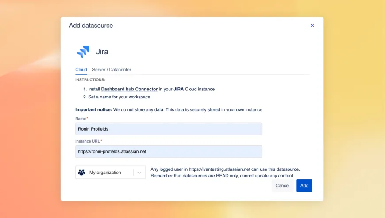The width and height of the screenshot is (385, 218).
Task: Focus the Name field containing Ronin Profields
Action: (169, 129)
